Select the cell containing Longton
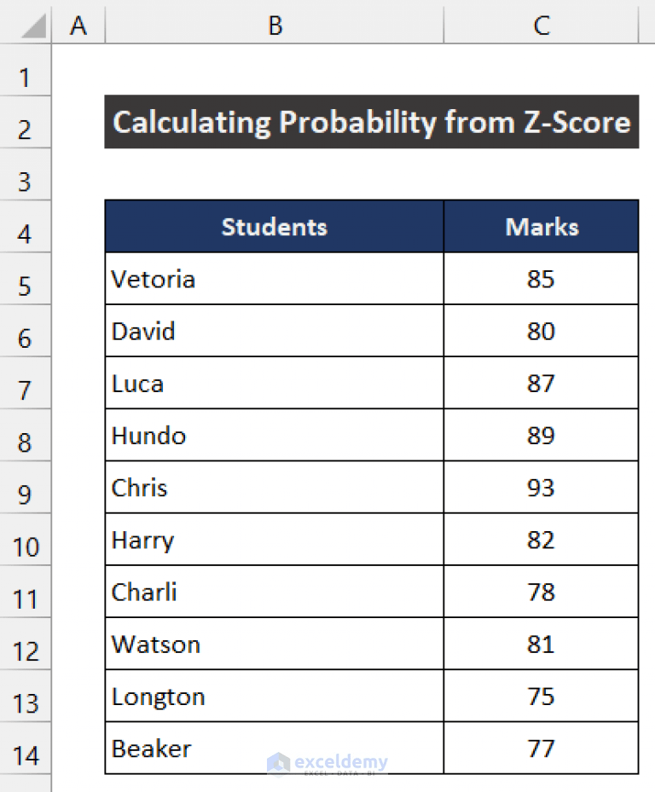Viewport: 655px width, 792px height. point(274,697)
